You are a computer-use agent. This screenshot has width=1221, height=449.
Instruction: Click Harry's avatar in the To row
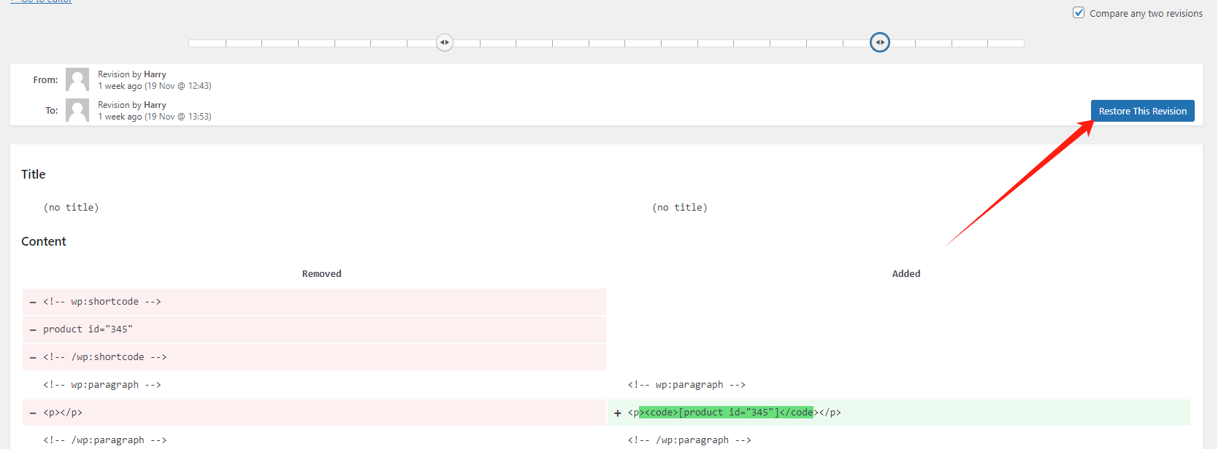77,110
